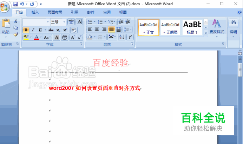The width and height of the screenshot is (243, 144).
Task: Align text right
Action: click(x=104, y=29)
